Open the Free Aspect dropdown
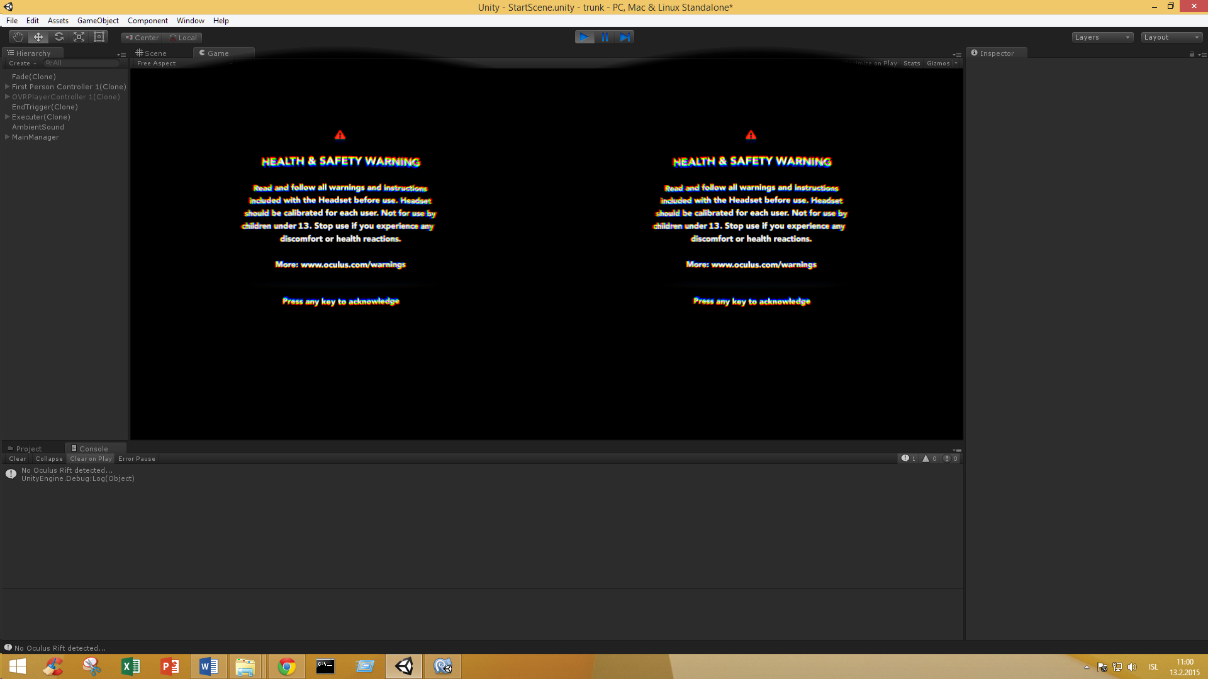Viewport: 1208px width, 679px height. 157,63
